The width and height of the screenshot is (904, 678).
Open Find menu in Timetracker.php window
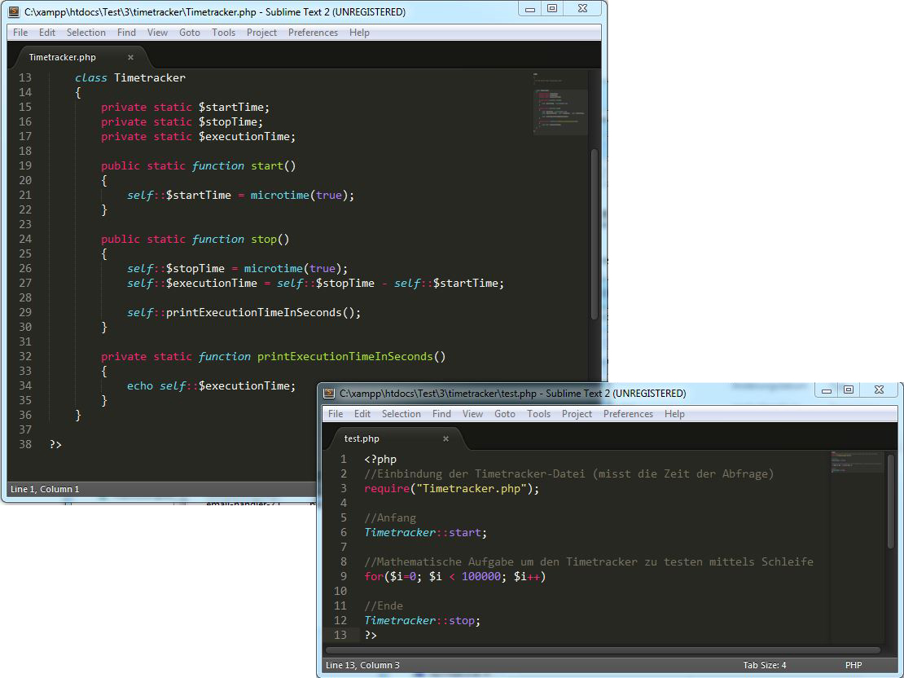point(126,33)
